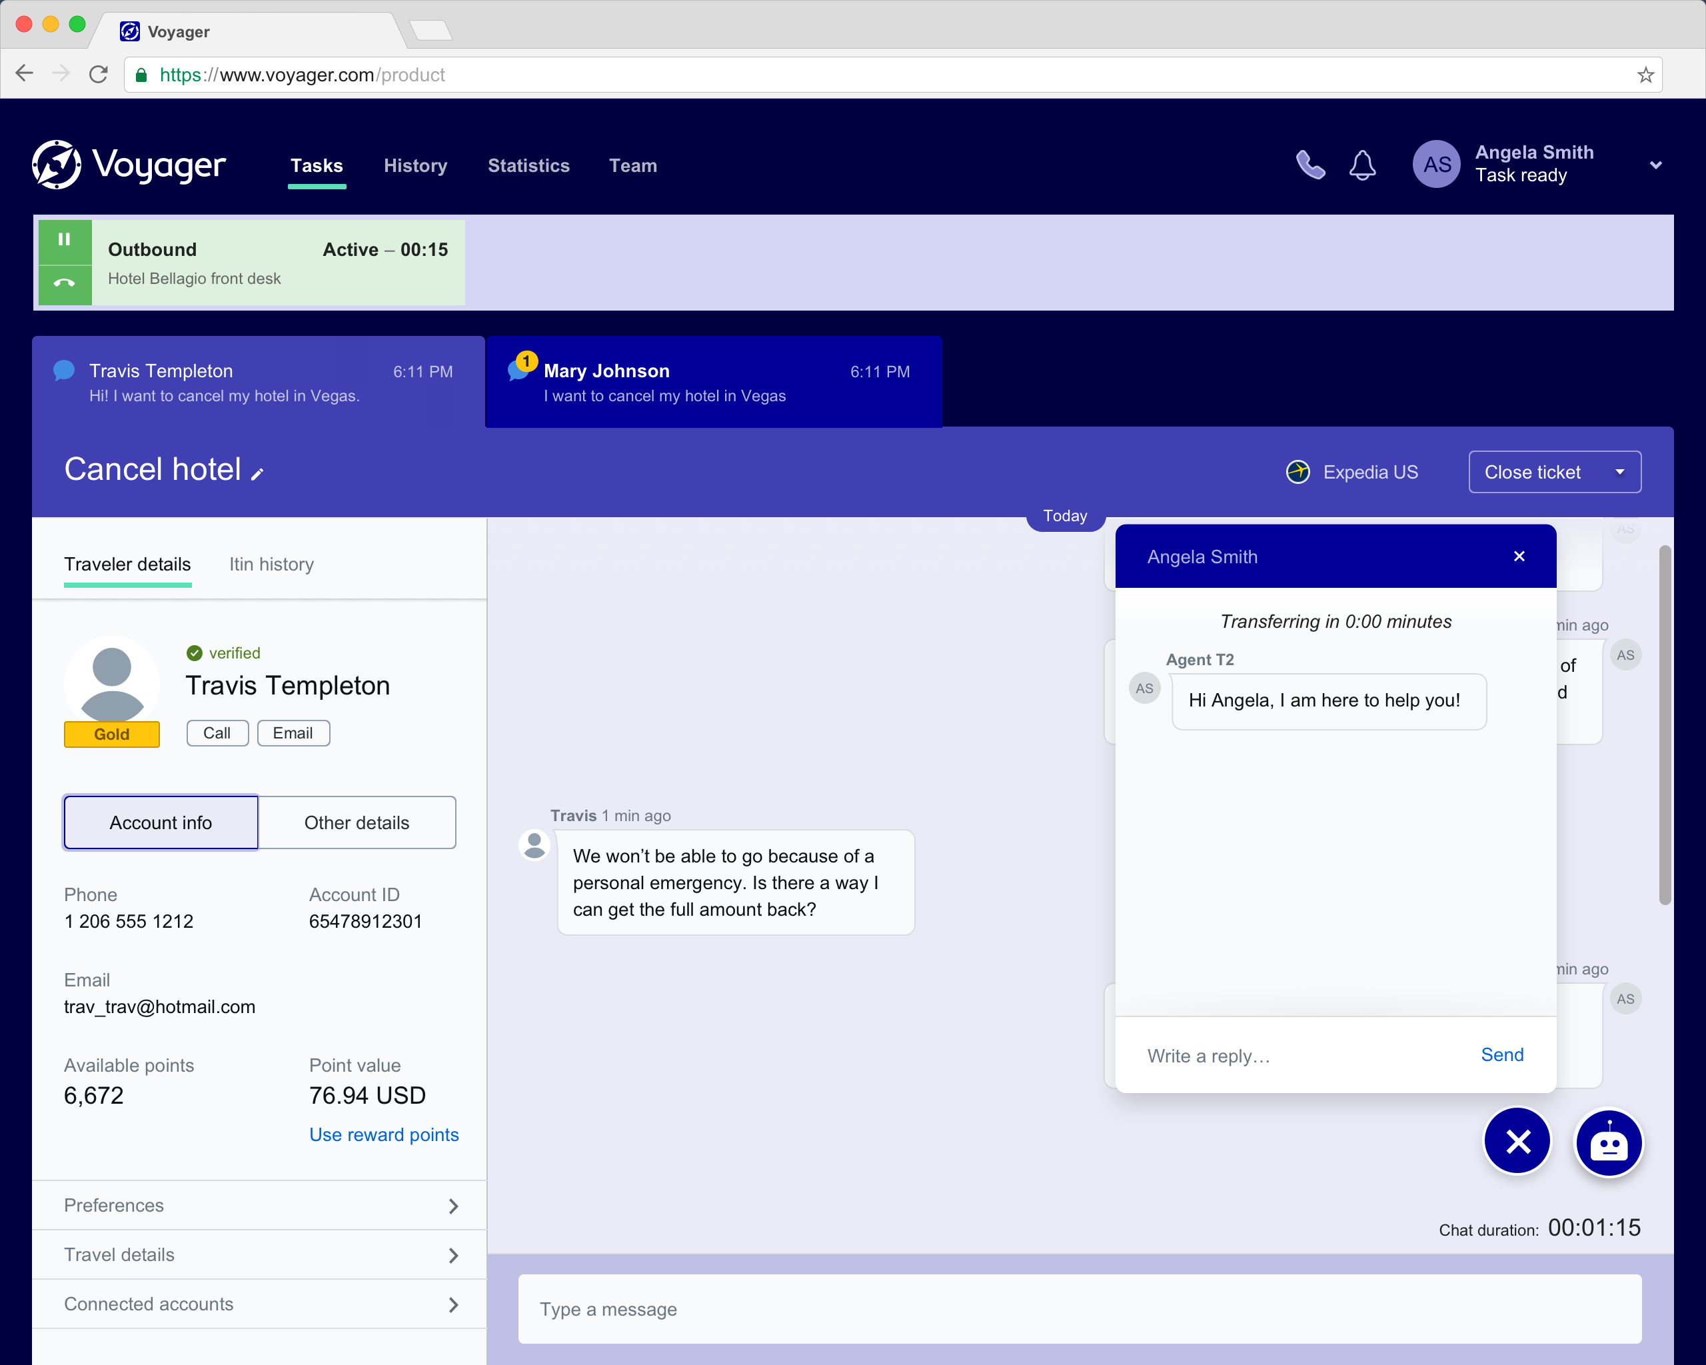
Task: Click the Use reward points link
Action: point(384,1135)
